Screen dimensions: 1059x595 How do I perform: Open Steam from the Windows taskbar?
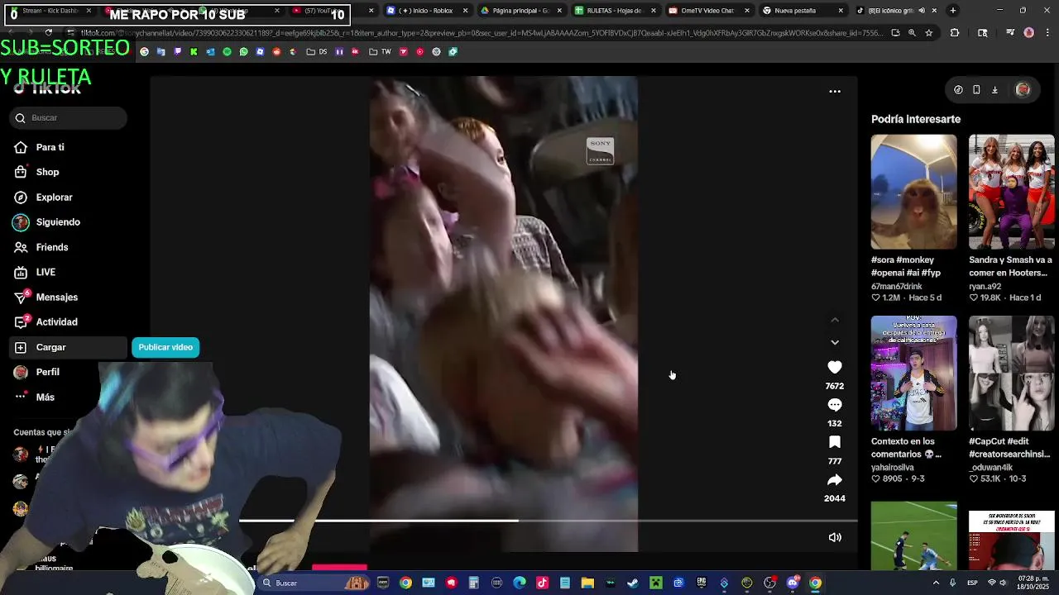tap(633, 583)
